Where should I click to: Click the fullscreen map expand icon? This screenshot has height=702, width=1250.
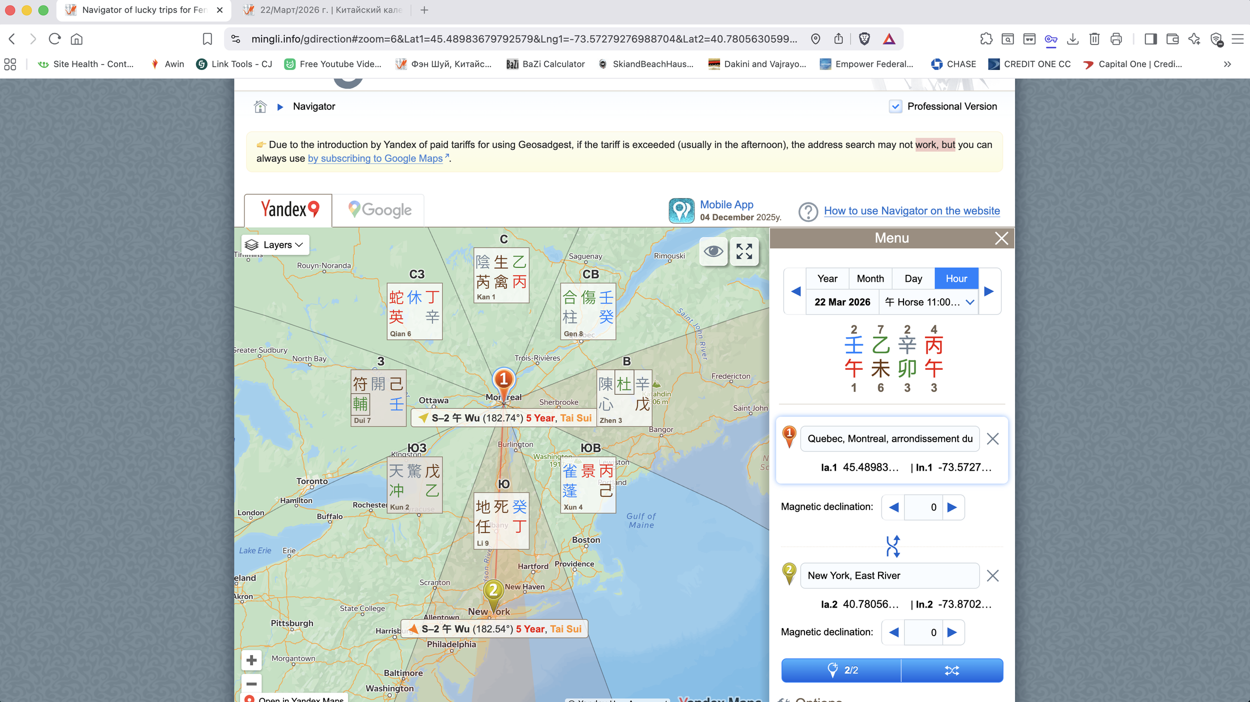(744, 251)
